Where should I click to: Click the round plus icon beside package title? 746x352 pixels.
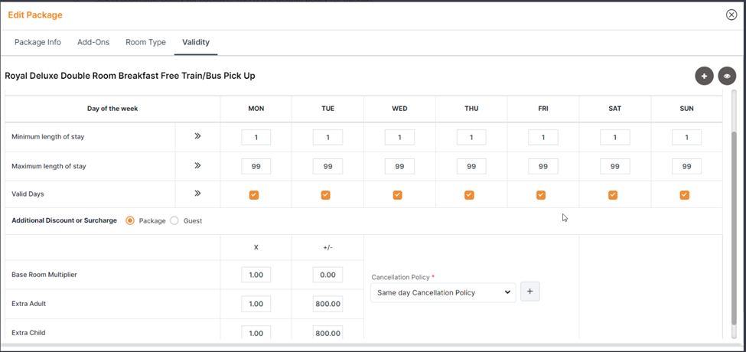point(704,76)
